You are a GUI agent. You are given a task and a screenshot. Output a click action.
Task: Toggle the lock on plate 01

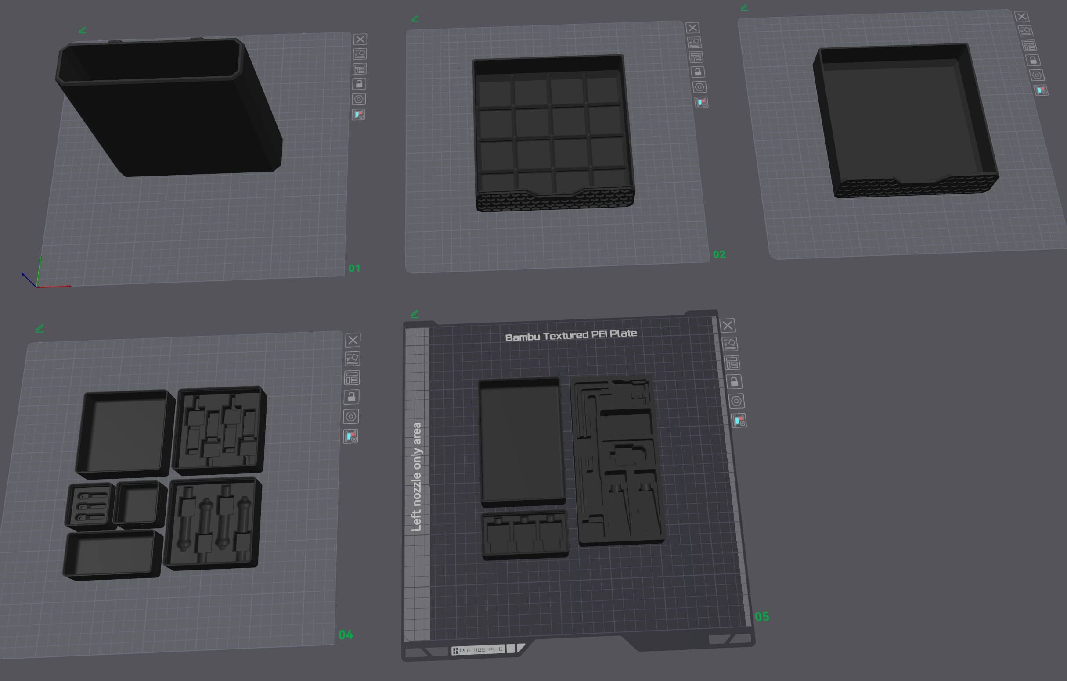click(359, 84)
